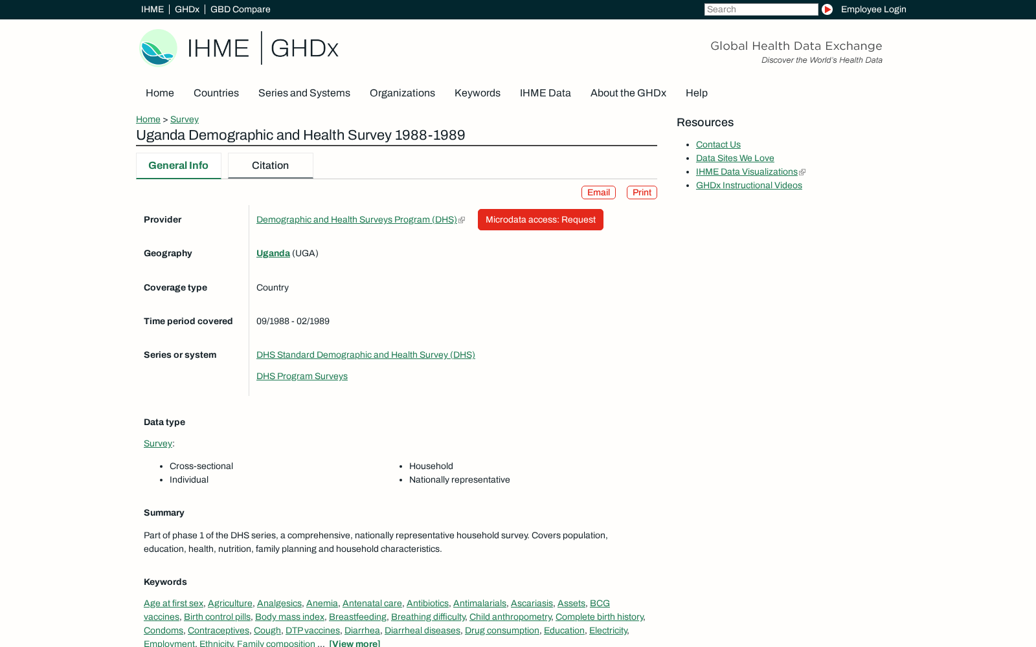Open the Organizations menu item
Image resolution: width=1036 pixels, height=647 pixels.
tap(402, 93)
